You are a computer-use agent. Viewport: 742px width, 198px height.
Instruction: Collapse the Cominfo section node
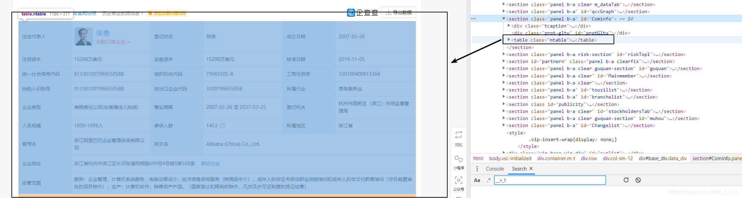point(504,19)
